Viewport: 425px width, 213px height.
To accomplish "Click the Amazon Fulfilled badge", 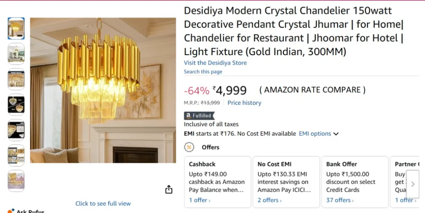I will pos(199,116).
